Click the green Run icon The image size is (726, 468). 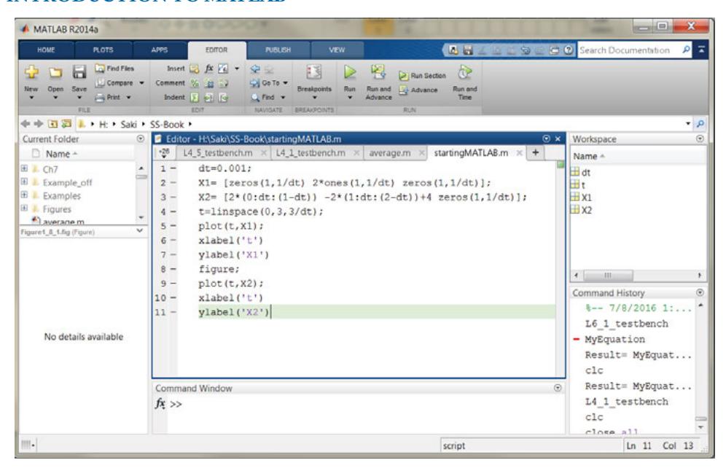pos(350,71)
